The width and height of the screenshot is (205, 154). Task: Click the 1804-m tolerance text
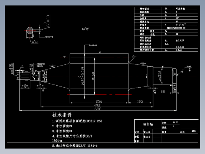(x=57, y=141)
